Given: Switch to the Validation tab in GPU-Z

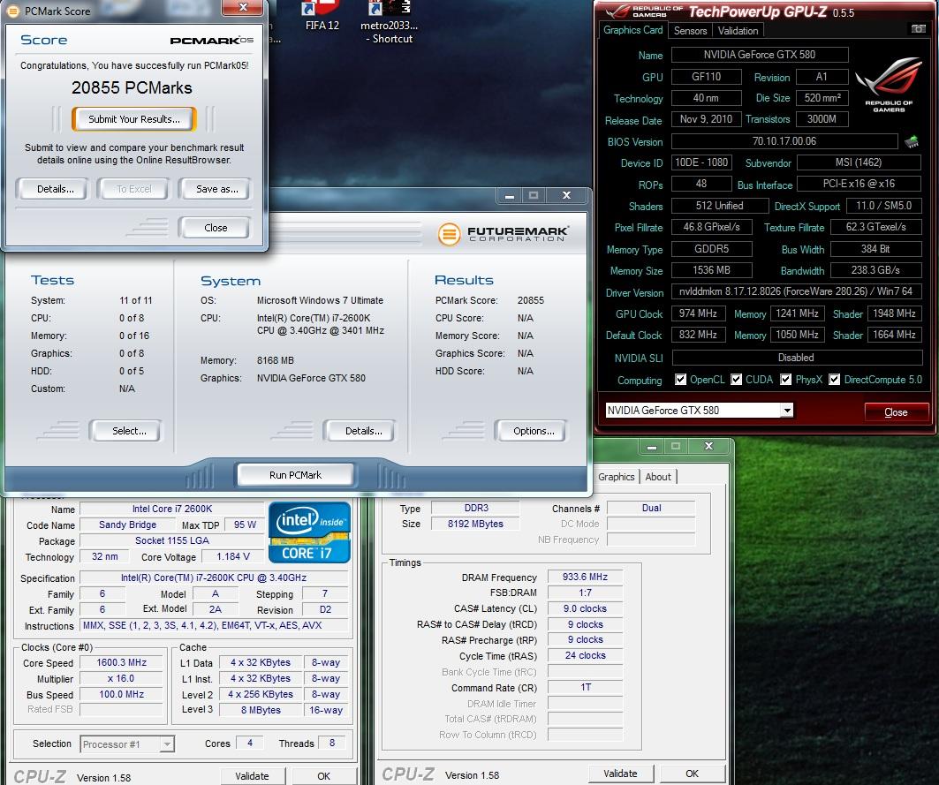Looking at the screenshot, I should click(x=738, y=31).
